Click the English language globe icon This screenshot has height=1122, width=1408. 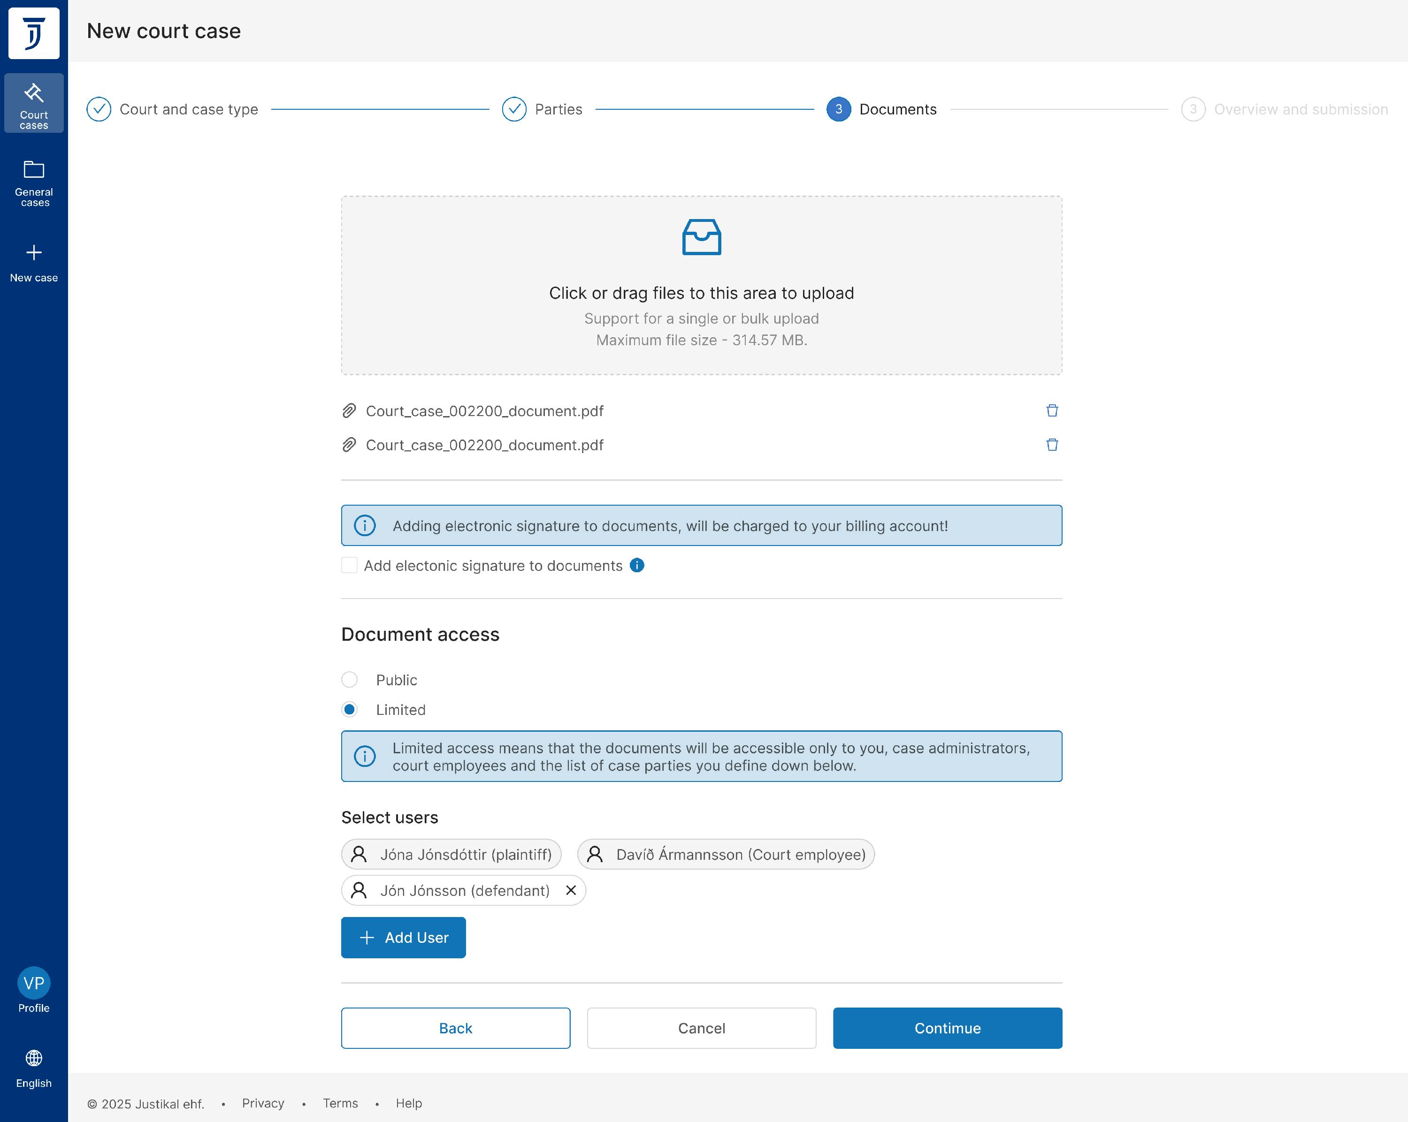coord(34,1058)
